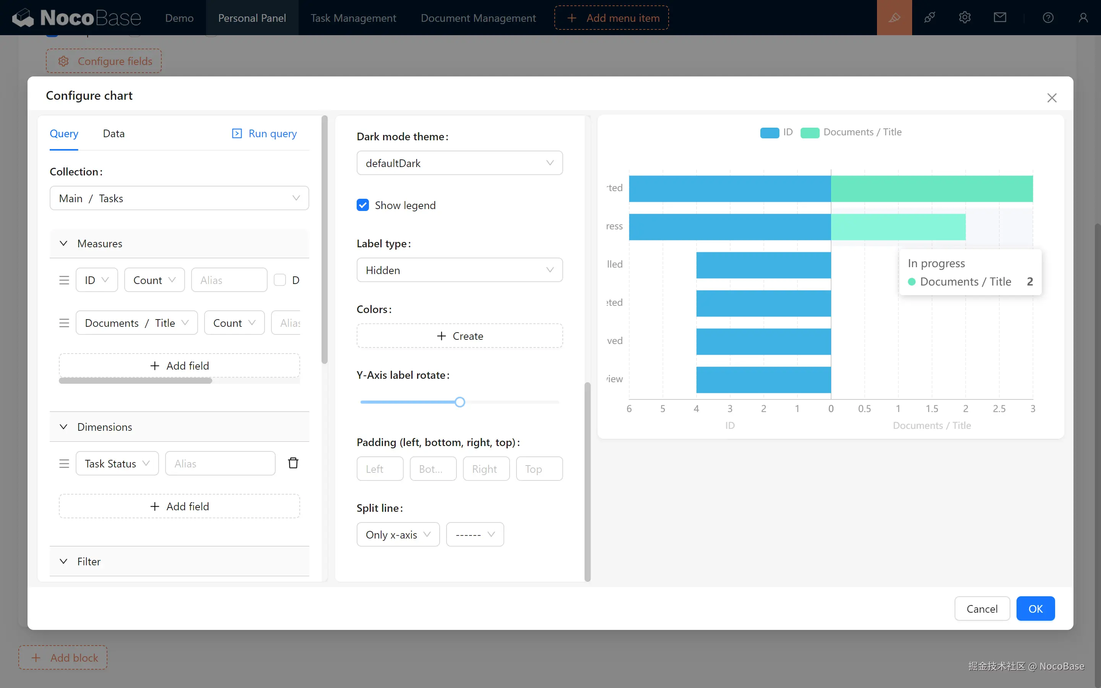Open the Dark mode theme dropdown

point(459,163)
